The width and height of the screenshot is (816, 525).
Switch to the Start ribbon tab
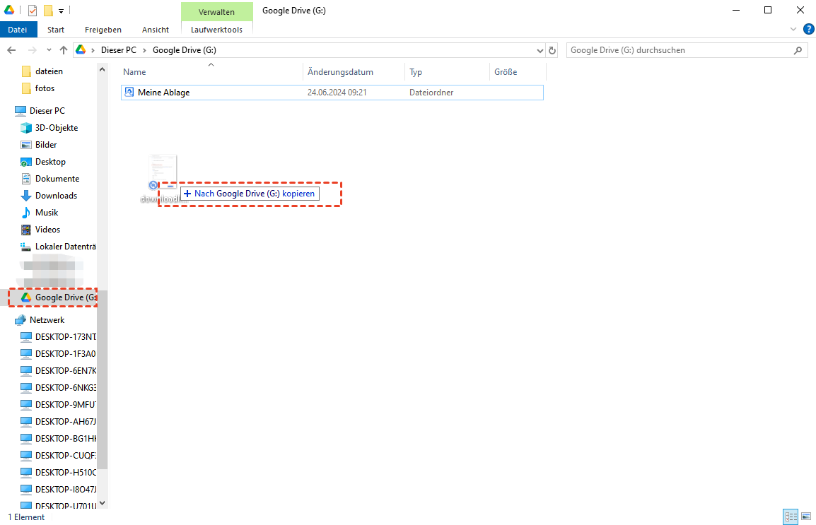[56, 30]
